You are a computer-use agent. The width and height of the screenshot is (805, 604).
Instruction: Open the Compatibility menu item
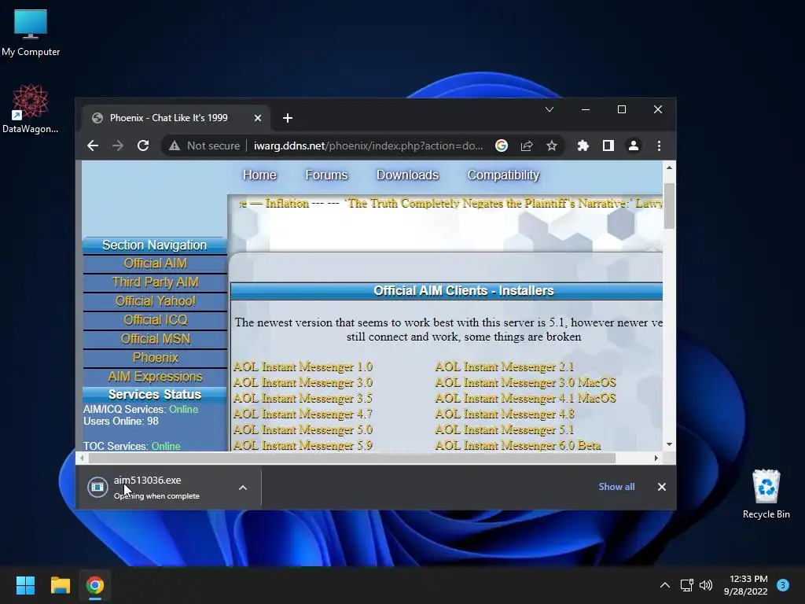tap(503, 175)
